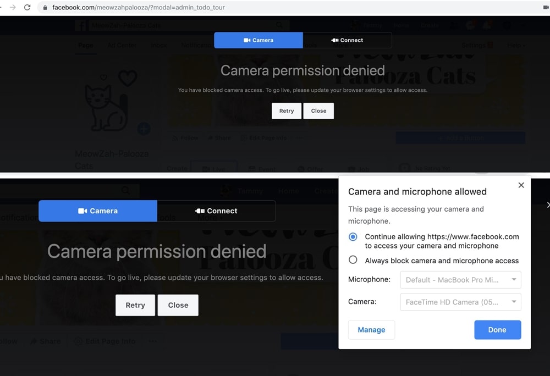Click the large Close button in lower screenshot
The image size is (550, 376).
coord(178,305)
